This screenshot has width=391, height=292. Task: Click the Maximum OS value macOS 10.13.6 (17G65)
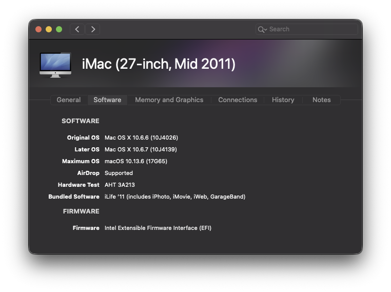[x=136, y=161]
